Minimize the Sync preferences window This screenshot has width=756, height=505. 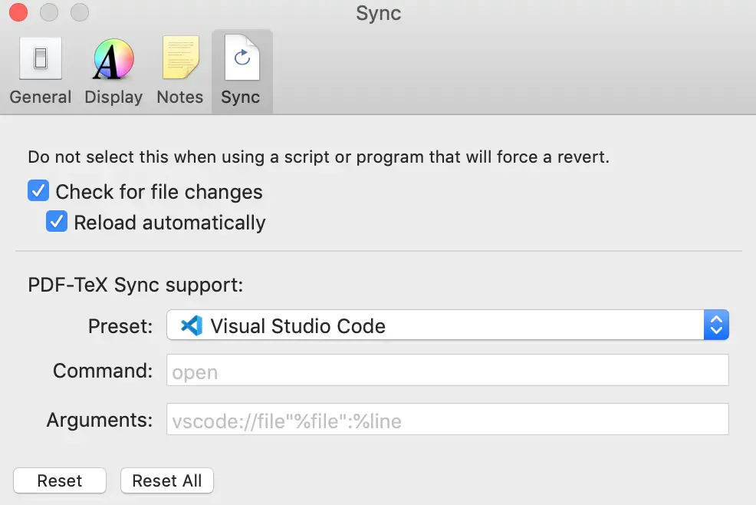49,13
